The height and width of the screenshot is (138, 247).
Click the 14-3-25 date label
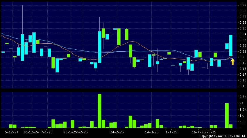[x=152, y=132]
